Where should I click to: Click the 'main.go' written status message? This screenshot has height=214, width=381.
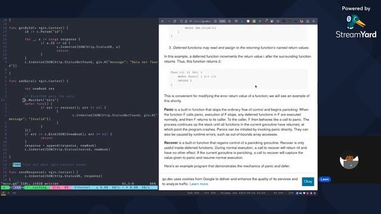coord(30,184)
